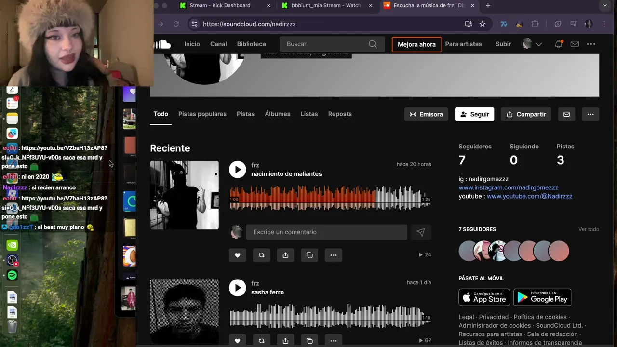
Task: Click the Mejora ahora button
Action: coord(416,44)
